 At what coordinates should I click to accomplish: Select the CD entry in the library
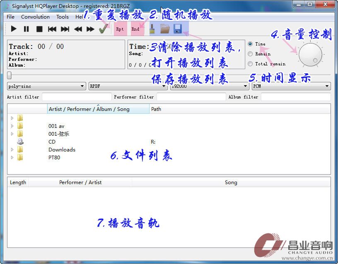point(52,142)
